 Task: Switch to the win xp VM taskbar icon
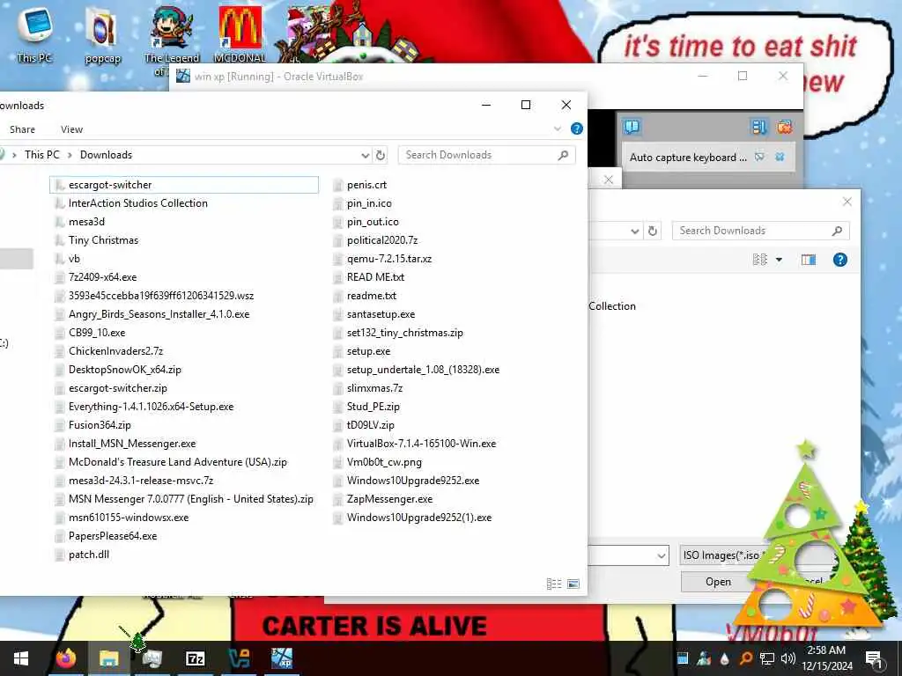pyautogui.click(x=282, y=658)
